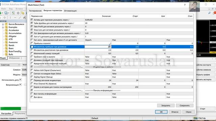The height and width of the screenshot is (121, 216).
Task: Click the question mark help icon in dialog title
Action: [185, 5]
